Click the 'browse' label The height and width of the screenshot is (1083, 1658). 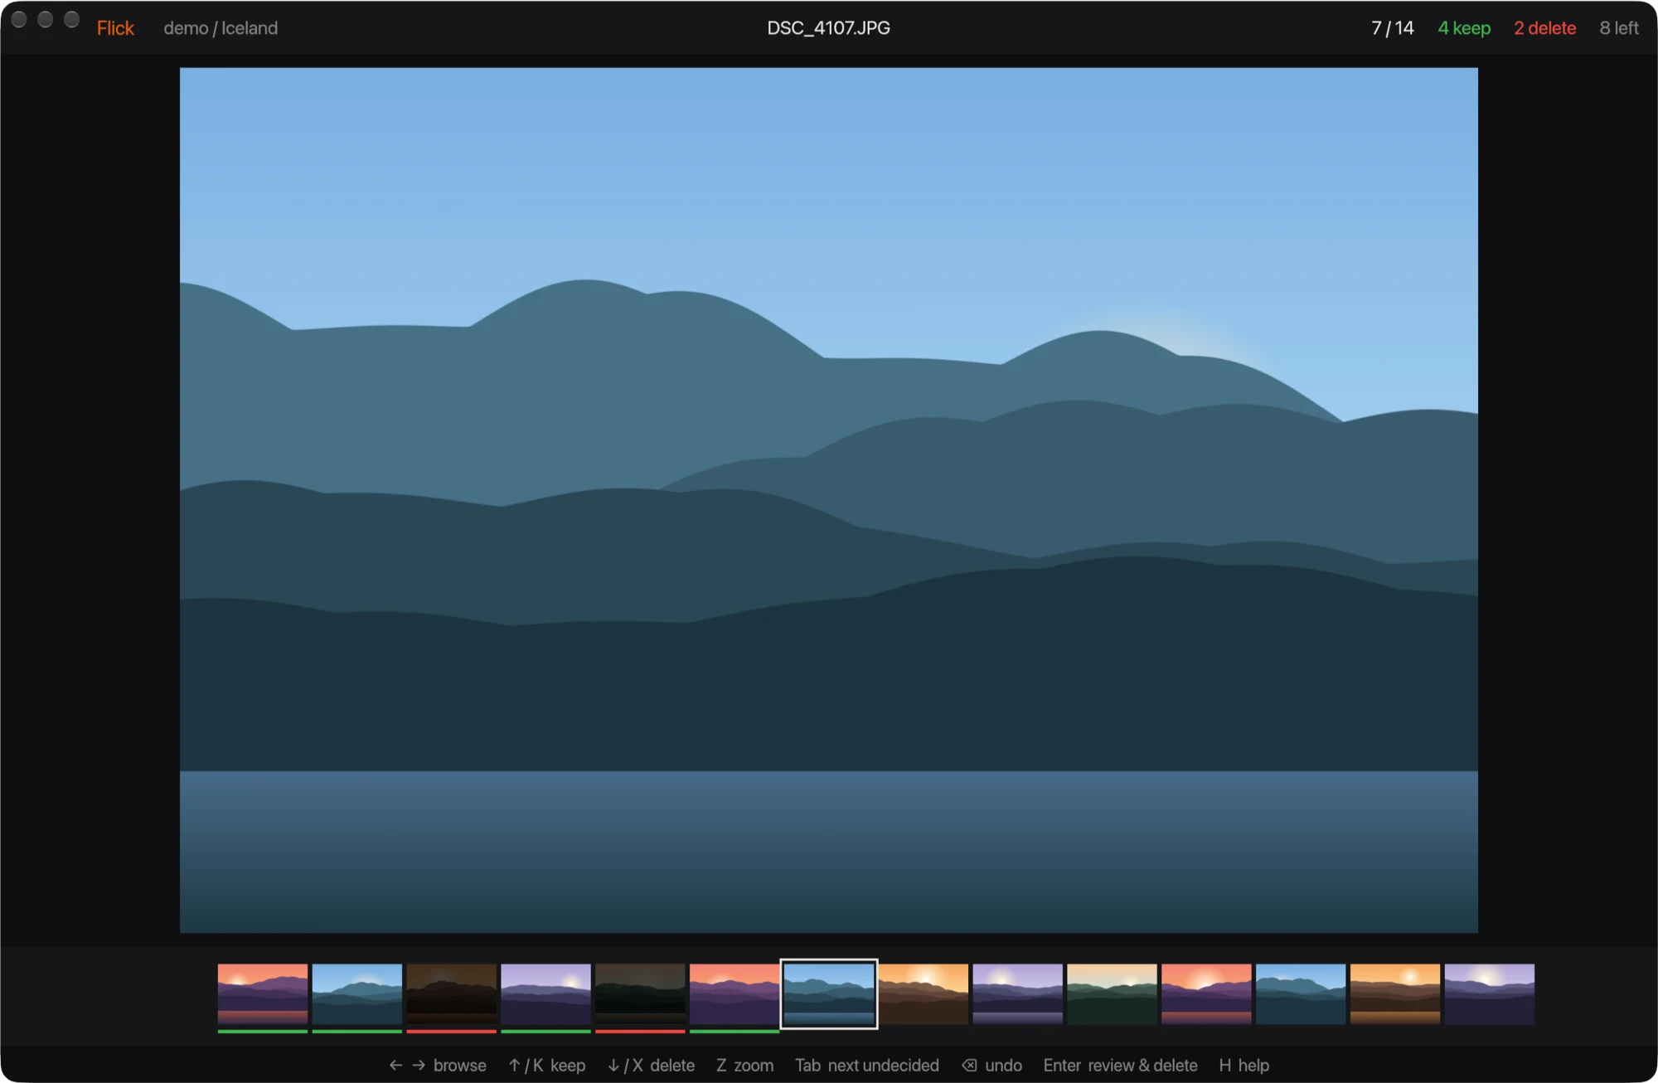coord(460,1066)
